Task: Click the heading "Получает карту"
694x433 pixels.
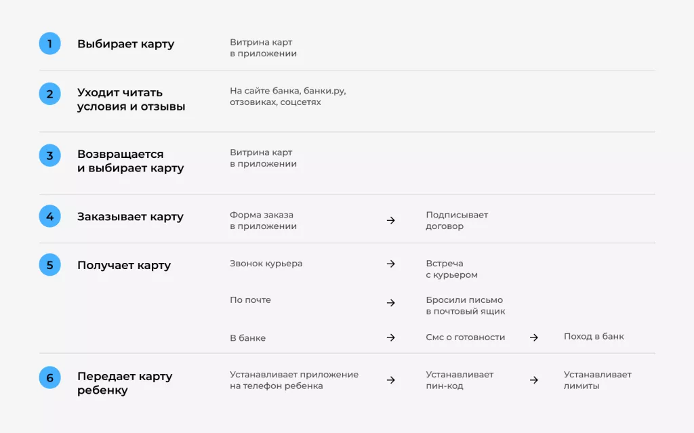Action: click(x=124, y=265)
